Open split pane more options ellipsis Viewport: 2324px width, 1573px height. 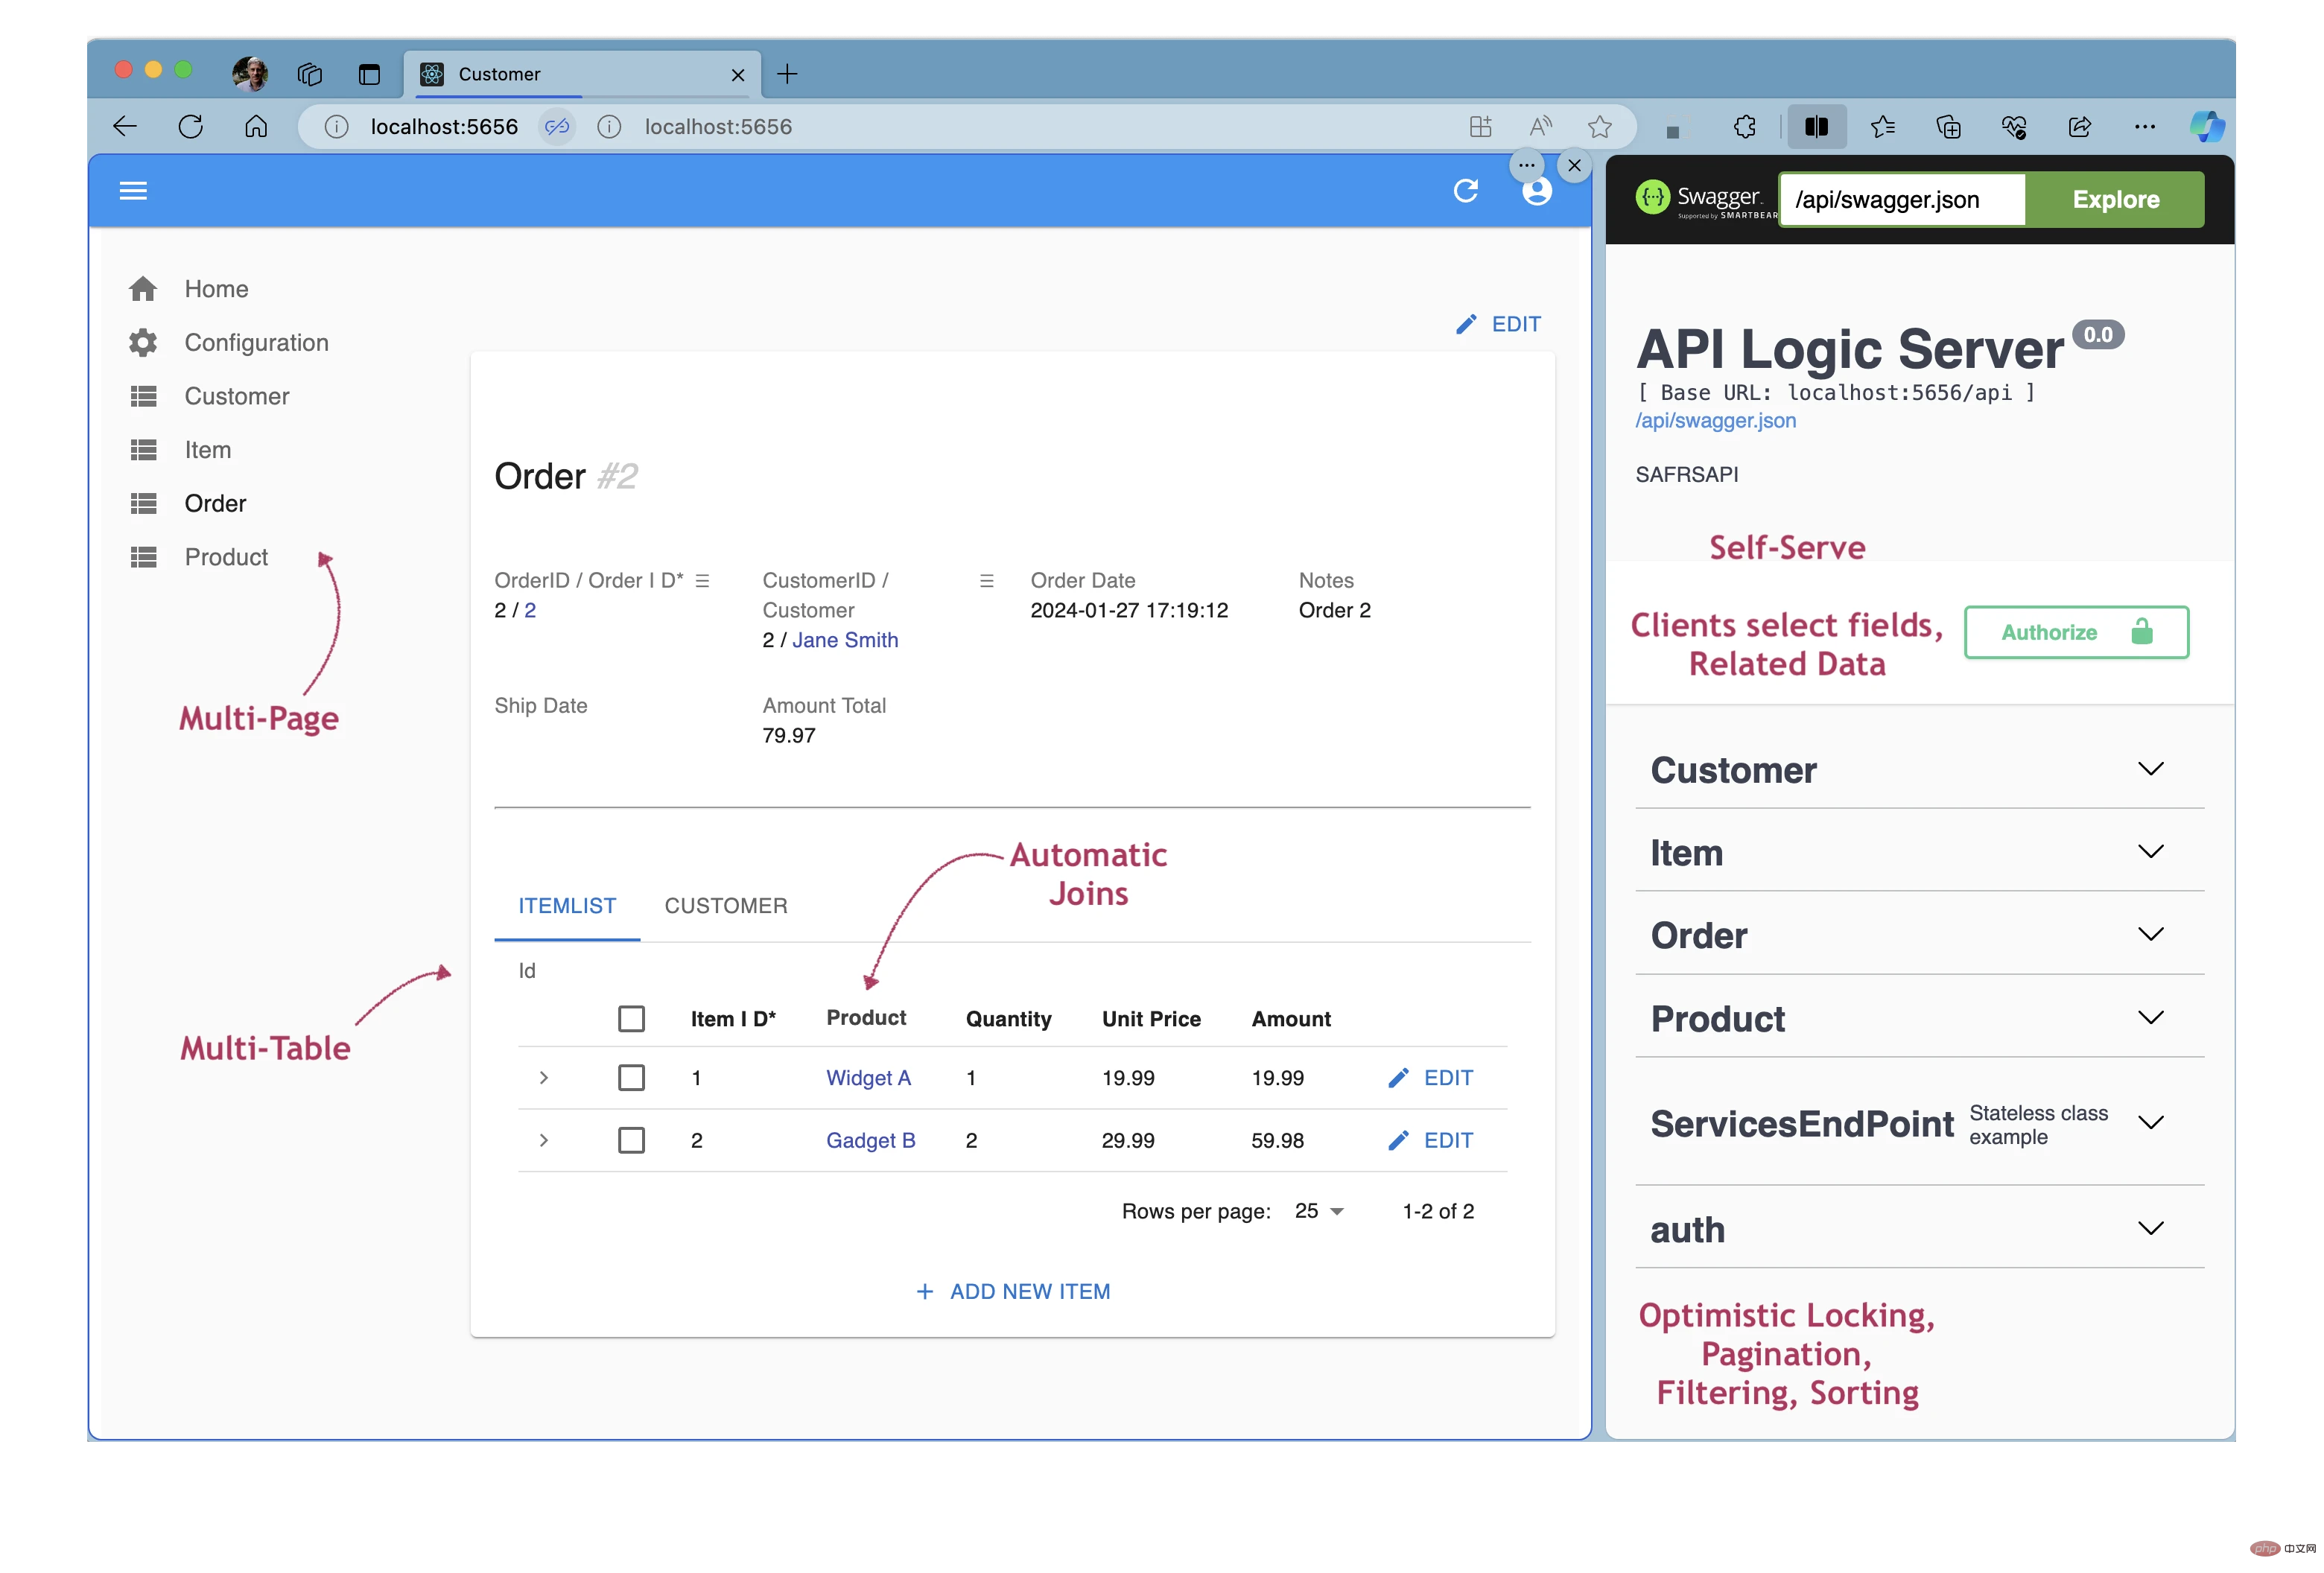(1526, 166)
